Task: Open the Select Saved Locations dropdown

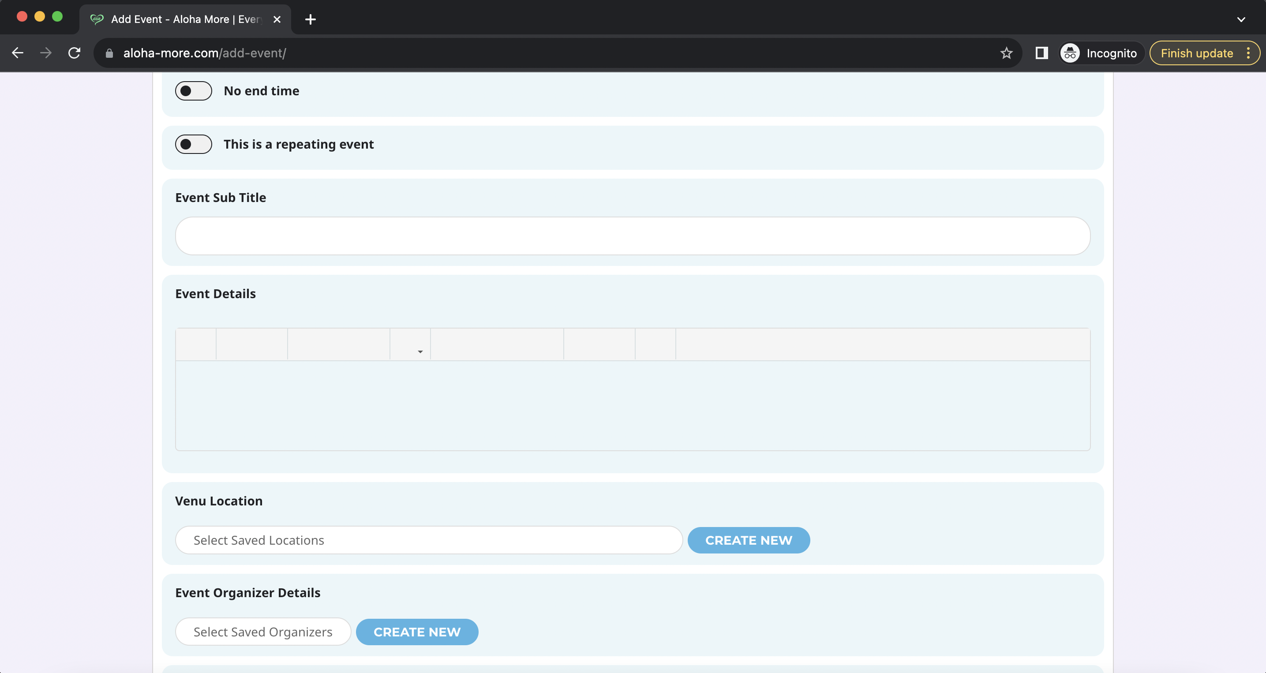Action: coord(429,540)
